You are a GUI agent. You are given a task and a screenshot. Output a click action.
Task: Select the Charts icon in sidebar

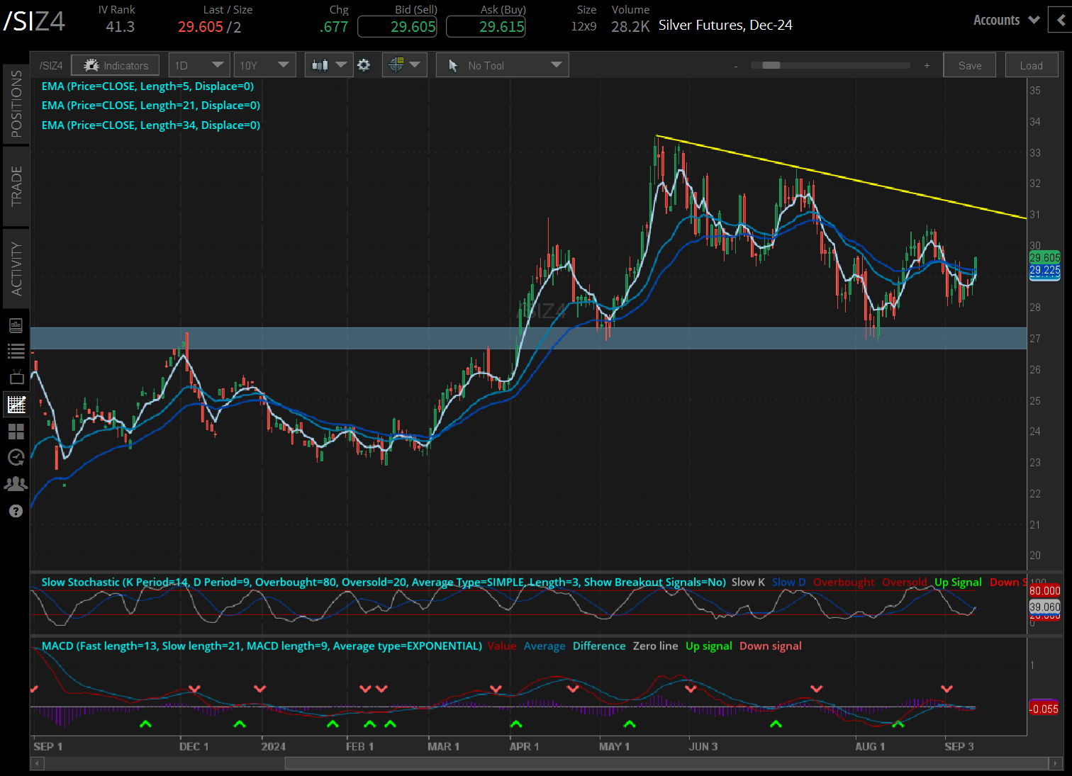coord(16,405)
